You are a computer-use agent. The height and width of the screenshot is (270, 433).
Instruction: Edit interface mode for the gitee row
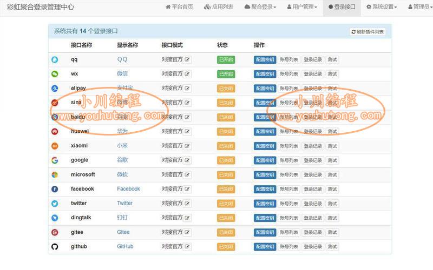[187, 232]
